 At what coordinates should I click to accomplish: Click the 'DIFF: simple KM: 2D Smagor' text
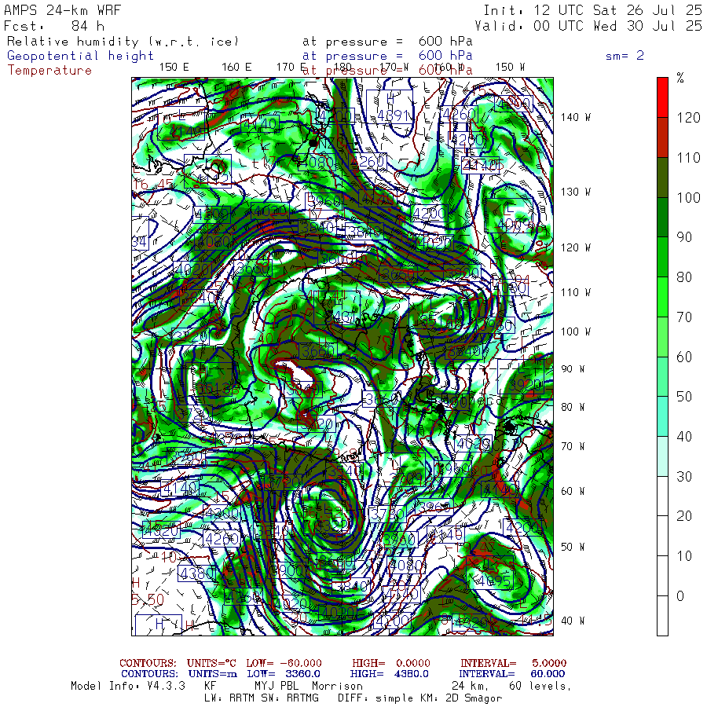(419, 698)
